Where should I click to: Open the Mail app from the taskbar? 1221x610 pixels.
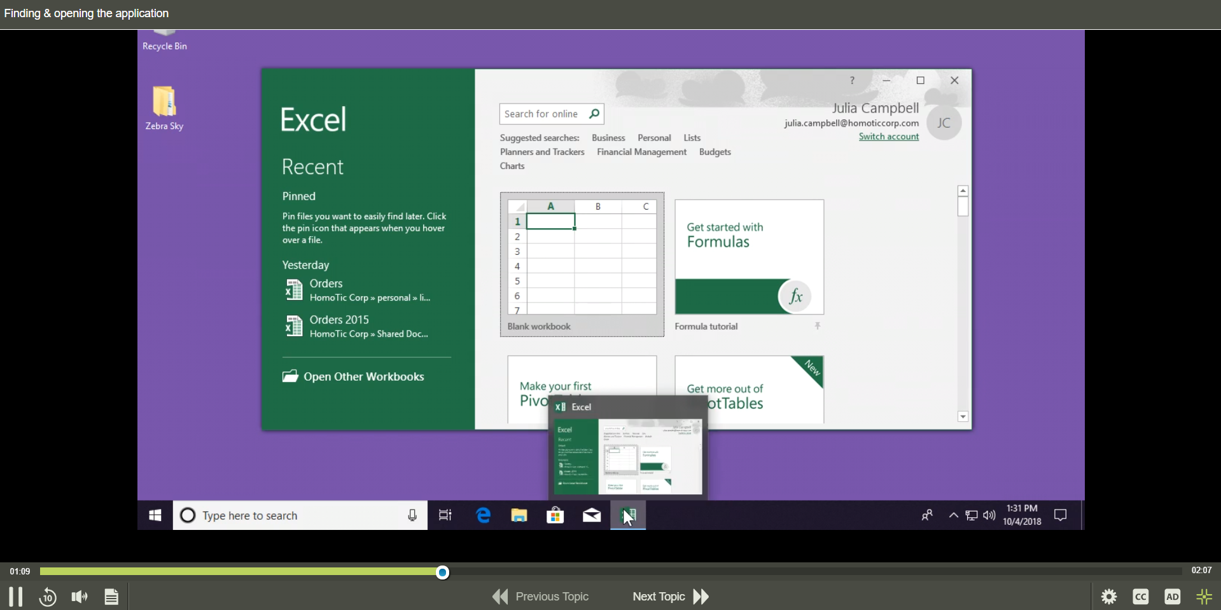591,515
